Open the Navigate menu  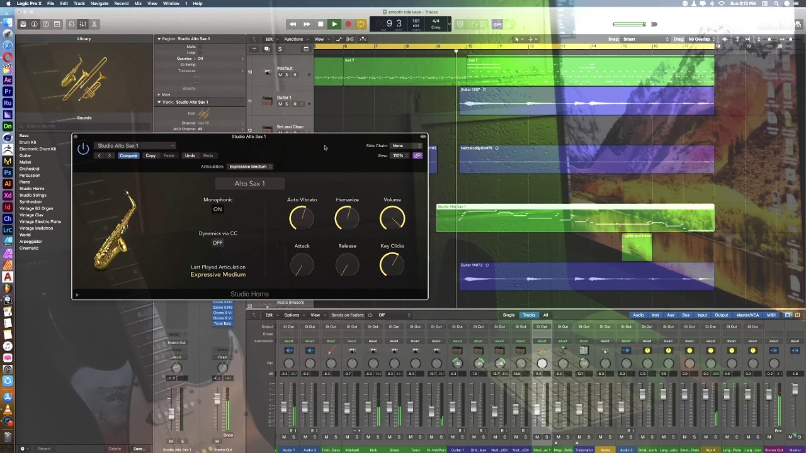pyautogui.click(x=99, y=3)
